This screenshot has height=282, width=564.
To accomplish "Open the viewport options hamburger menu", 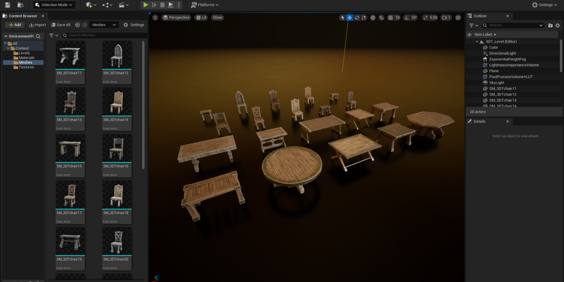I will [x=156, y=17].
